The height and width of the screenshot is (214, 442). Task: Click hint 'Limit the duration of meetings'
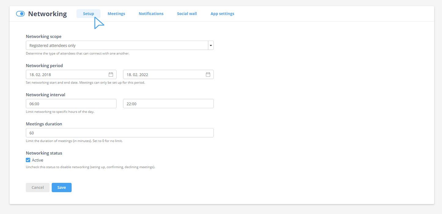point(74,141)
